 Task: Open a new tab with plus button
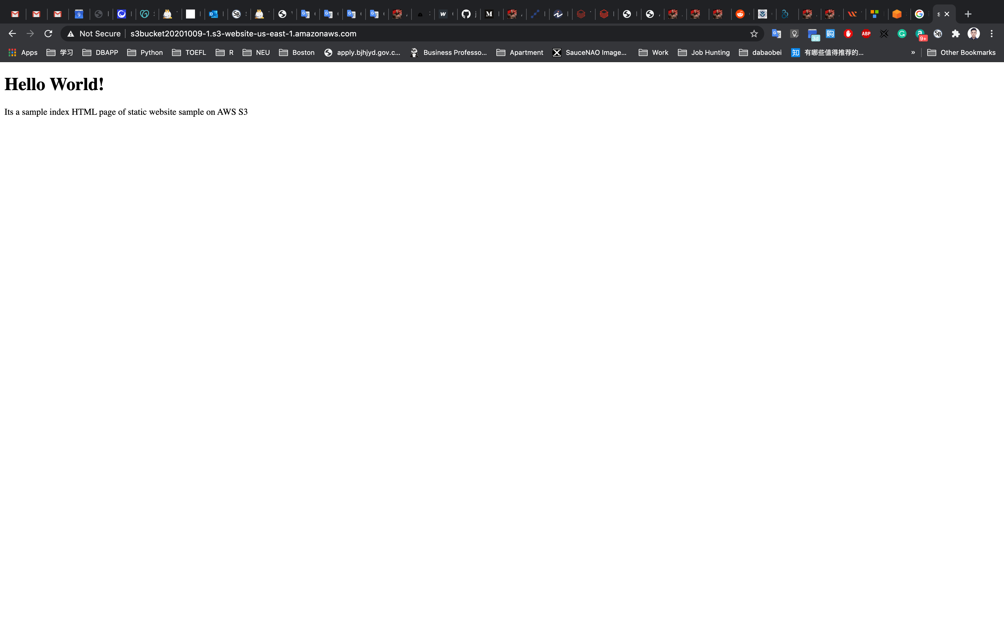pyautogui.click(x=968, y=14)
